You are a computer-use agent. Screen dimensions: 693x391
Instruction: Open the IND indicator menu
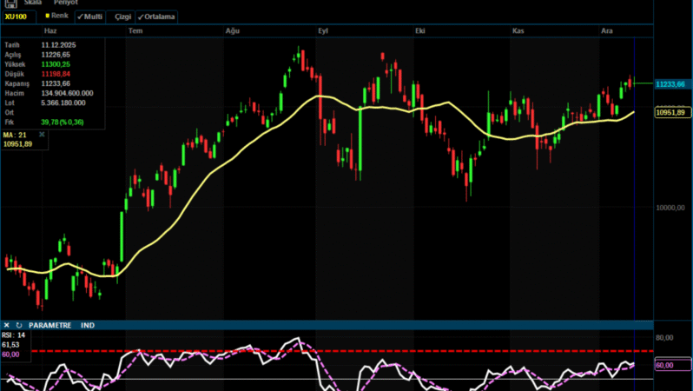(88, 325)
